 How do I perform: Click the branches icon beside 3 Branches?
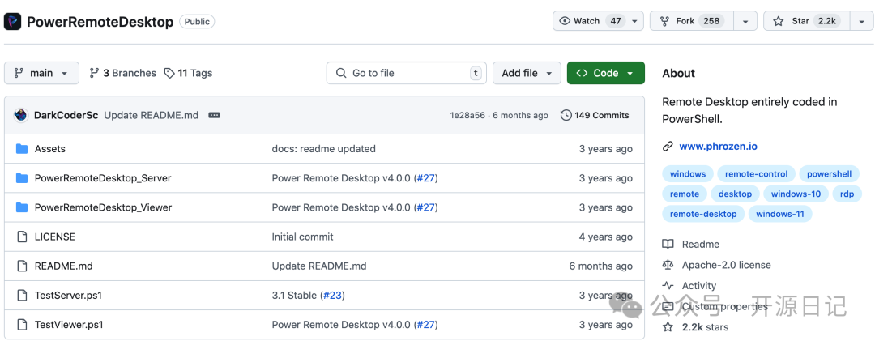click(95, 73)
